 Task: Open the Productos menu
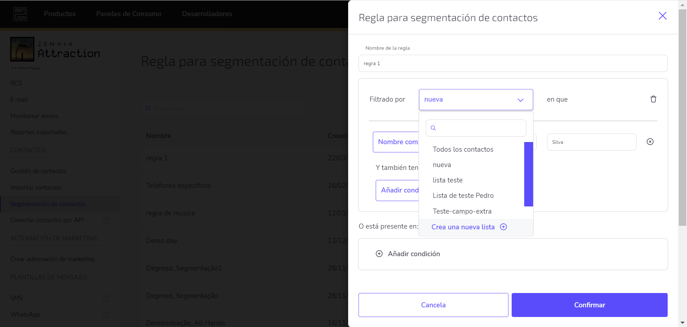click(x=60, y=14)
